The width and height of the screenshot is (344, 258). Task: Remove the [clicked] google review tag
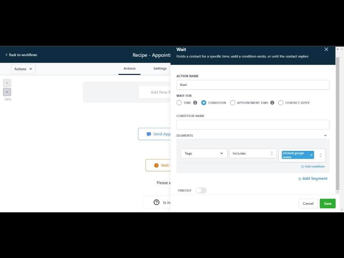[311, 155]
